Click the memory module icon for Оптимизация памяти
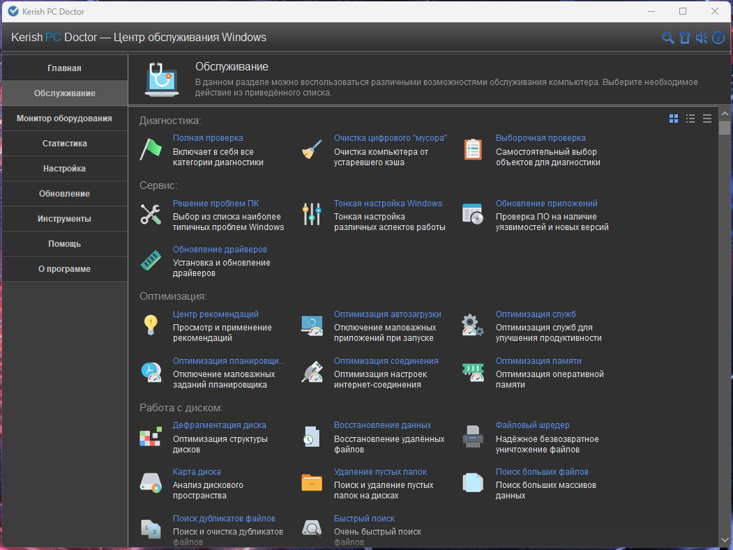This screenshot has width=733, height=550. point(473,372)
